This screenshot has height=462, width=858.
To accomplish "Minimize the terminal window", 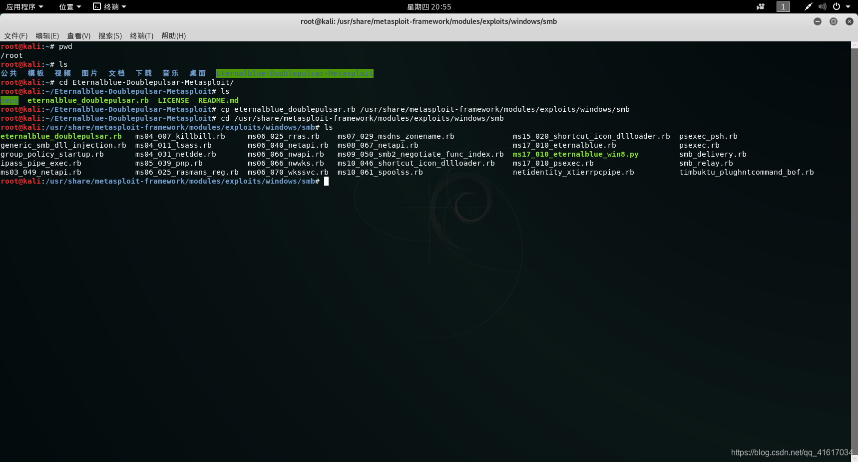I will (x=818, y=21).
